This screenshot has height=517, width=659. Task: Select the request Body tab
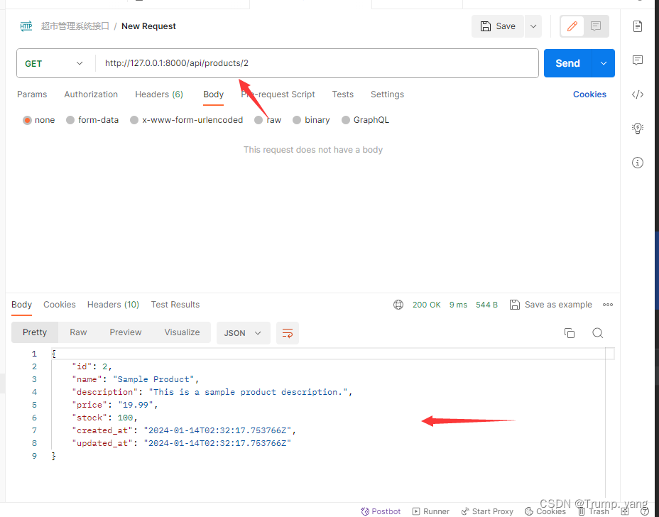tap(214, 94)
